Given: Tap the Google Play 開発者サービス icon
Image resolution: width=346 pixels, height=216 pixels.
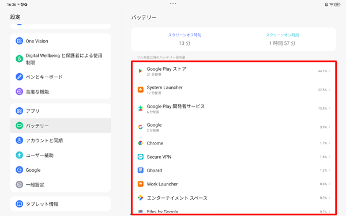Looking at the screenshot, I should coord(140,108).
